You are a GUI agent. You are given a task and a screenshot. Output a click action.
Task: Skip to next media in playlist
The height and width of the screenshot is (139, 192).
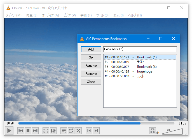[x=35, y=131]
